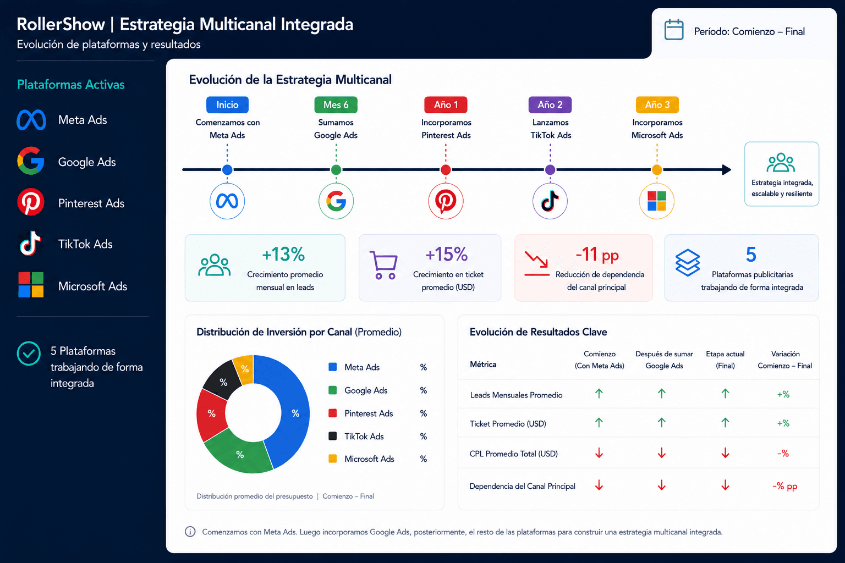
Task: Click the Leads Mensuales Promedio row label
Action: [516, 395]
